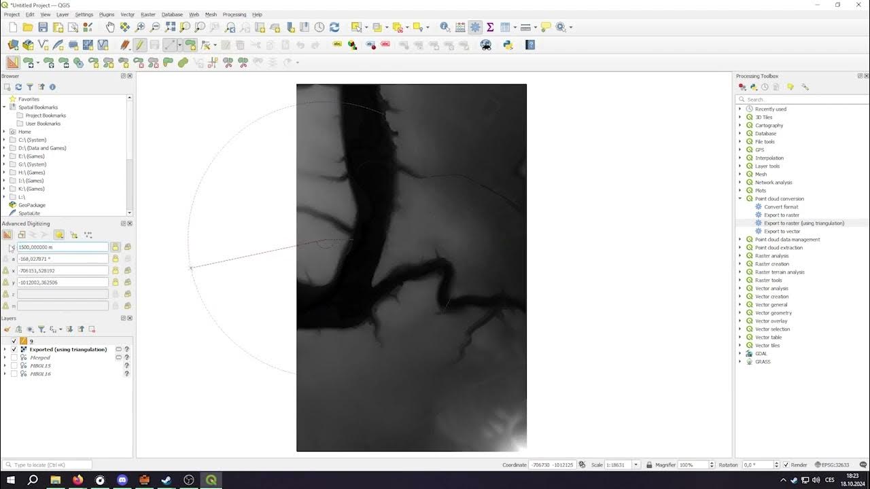Image resolution: width=870 pixels, height=489 pixels.
Task: Expand the Raster analysis toolbox group
Action: [x=740, y=255]
